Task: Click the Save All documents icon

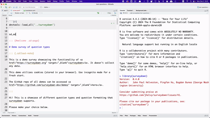Action: tap(17, 7)
